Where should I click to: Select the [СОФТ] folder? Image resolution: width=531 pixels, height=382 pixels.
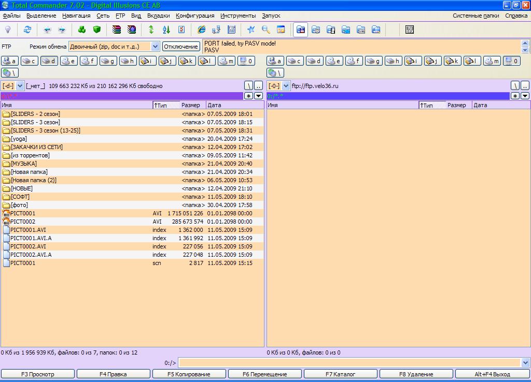tap(132, 197)
